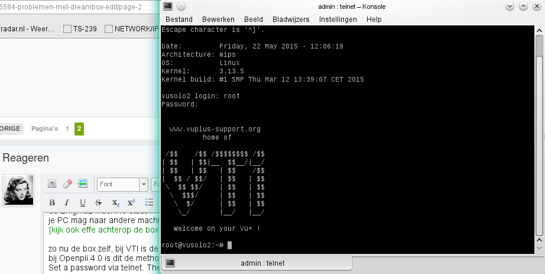Toggle strikethrough formatting in forum editor
This screenshot has width=545, height=274.
pos(98,202)
